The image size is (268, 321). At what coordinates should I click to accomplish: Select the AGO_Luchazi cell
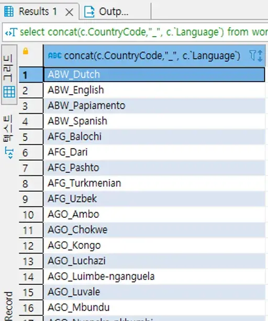click(154, 261)
